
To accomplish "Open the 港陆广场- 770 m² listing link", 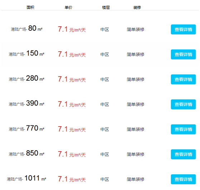I will (x=27, y=128).
